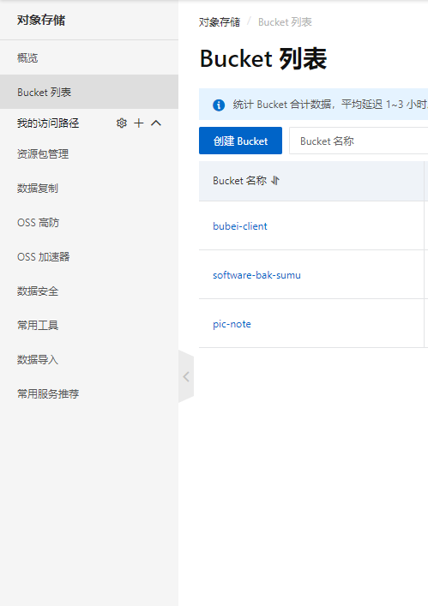The image size is (428, 606).
Task: Focus the Bucket 名称 search field
Action: [x=359, y=141]
